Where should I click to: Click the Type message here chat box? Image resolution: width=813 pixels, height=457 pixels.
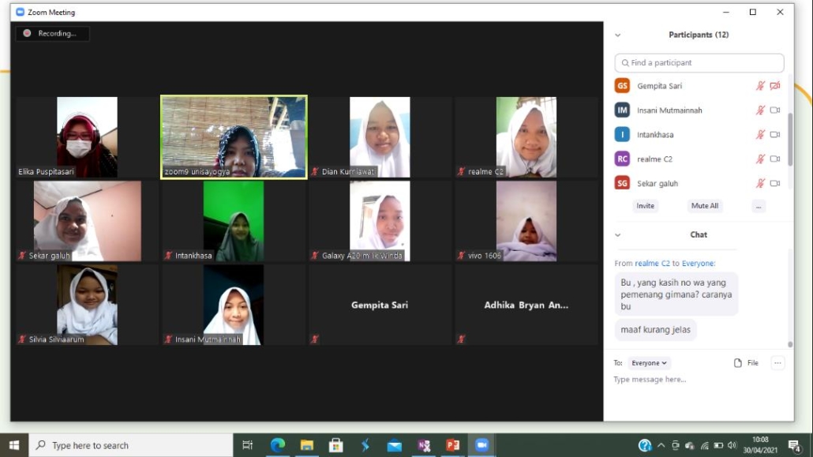pos(698,380)
